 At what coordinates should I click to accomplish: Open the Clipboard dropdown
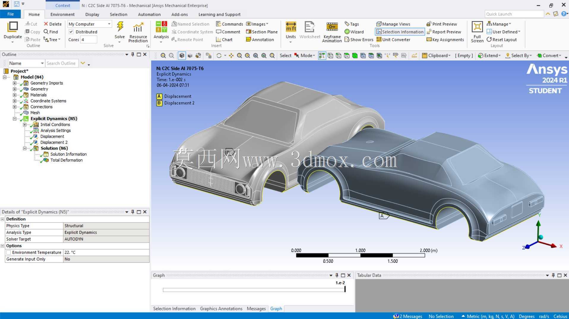coord(436,55)
